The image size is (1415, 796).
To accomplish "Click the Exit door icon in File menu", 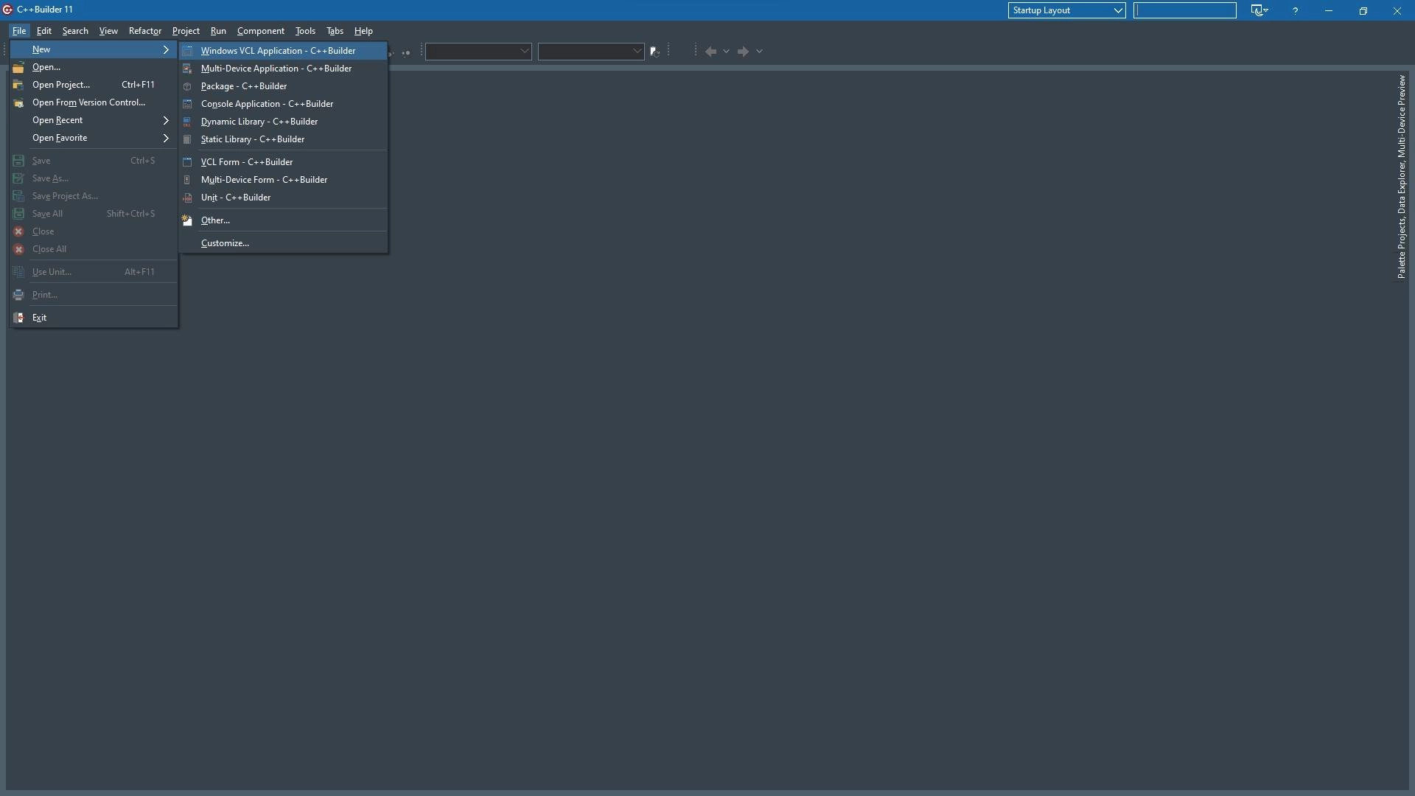I will [x=18, y=318].
